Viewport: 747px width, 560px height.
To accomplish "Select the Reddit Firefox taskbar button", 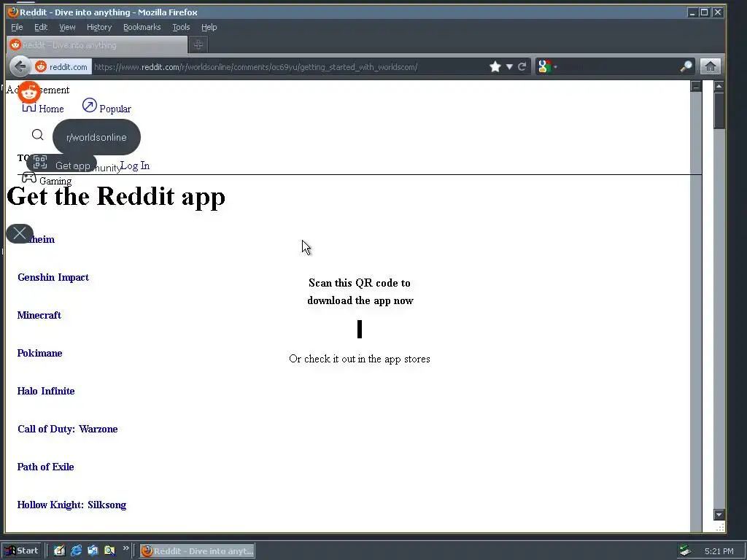I will click(197, 551).
